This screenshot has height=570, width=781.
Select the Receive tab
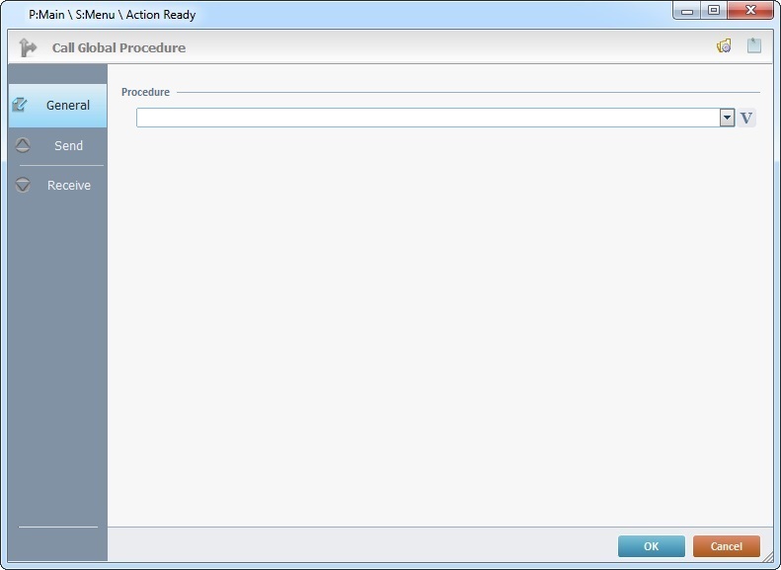pos(68,186)
